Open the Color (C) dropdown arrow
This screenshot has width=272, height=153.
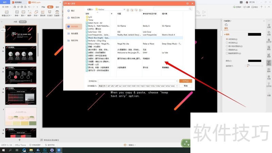(262, 61)
